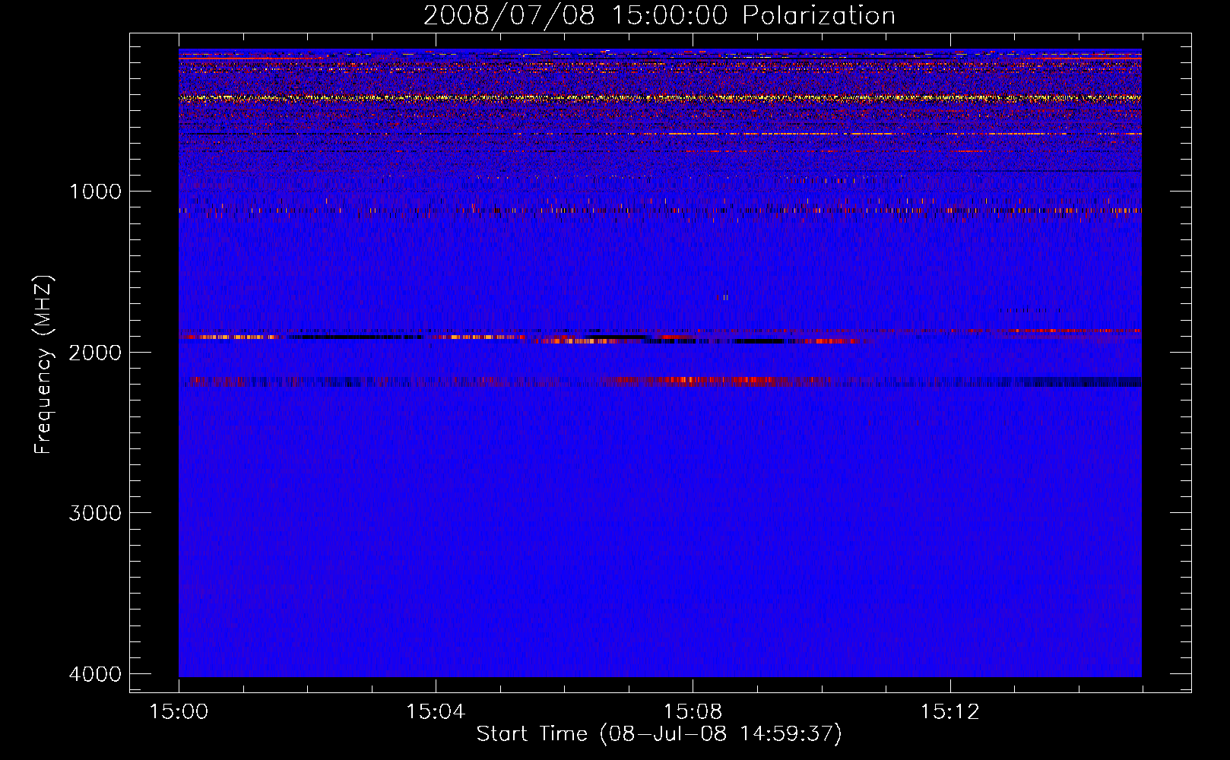Click the 2000 frequency tick label
Screen dimensions: 1230x760
coord(95,353)
